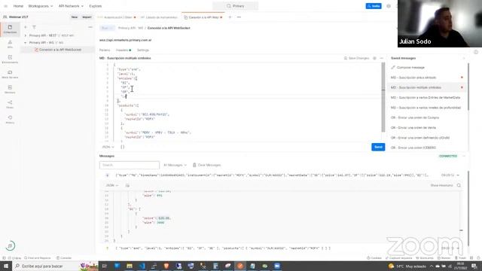
Task: Open the APIs sidebar section
Action: [10, 44]
